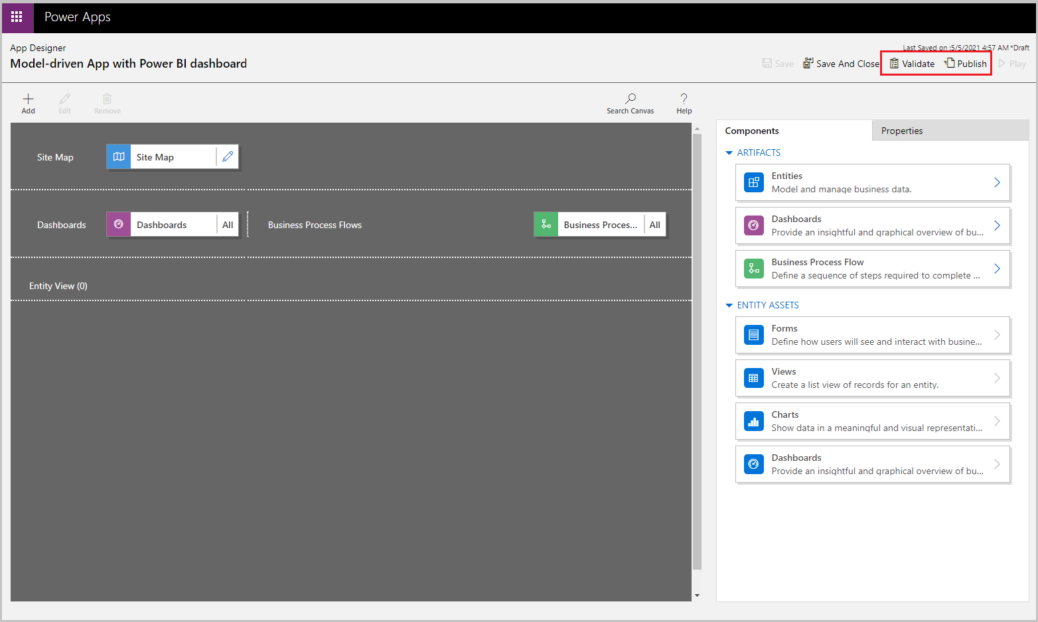
Task: Click the Business Process Flow artifact icon
Action: coord(754,269)
